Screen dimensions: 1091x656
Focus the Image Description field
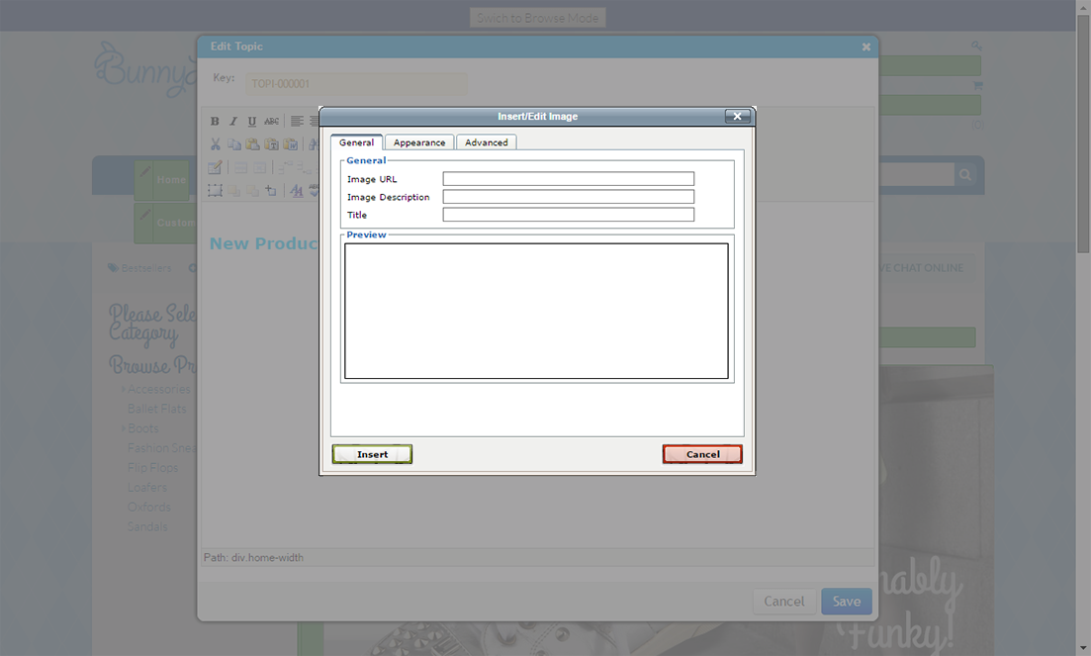click(569, 197)
